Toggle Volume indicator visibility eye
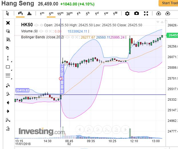Viewport: 178px width, 149px height. pyautogui.click(x=41, y=31)
